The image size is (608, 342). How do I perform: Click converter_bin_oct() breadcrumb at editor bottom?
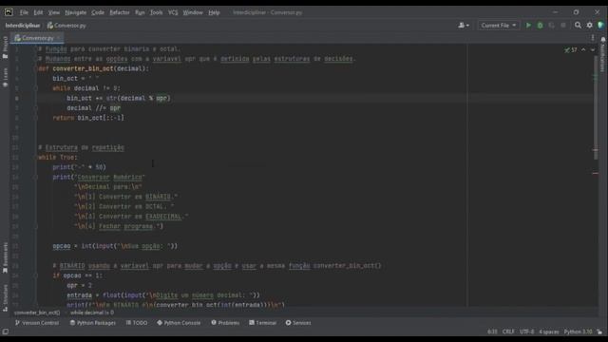(x=37, y=313)
